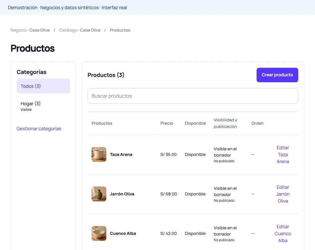Click the Taza Arena product thumbnail
The height and width of the screenshot is (250, 315).
pyautogui.click(x=99, y=155)
